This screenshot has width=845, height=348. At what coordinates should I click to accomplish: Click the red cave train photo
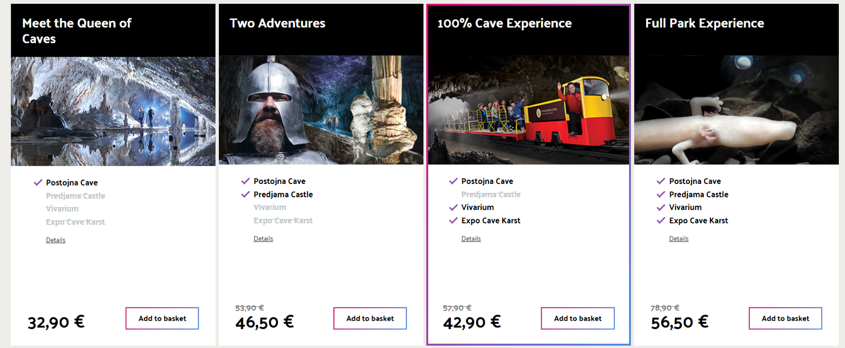[x=528, y=111]
